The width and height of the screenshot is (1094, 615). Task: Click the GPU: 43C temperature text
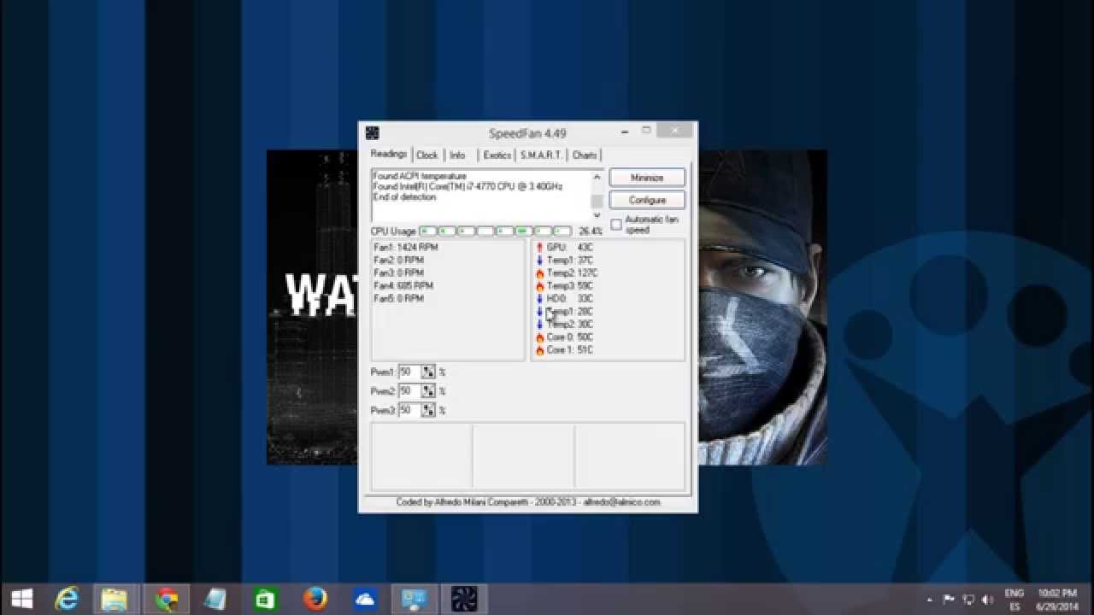pos(570,248)
